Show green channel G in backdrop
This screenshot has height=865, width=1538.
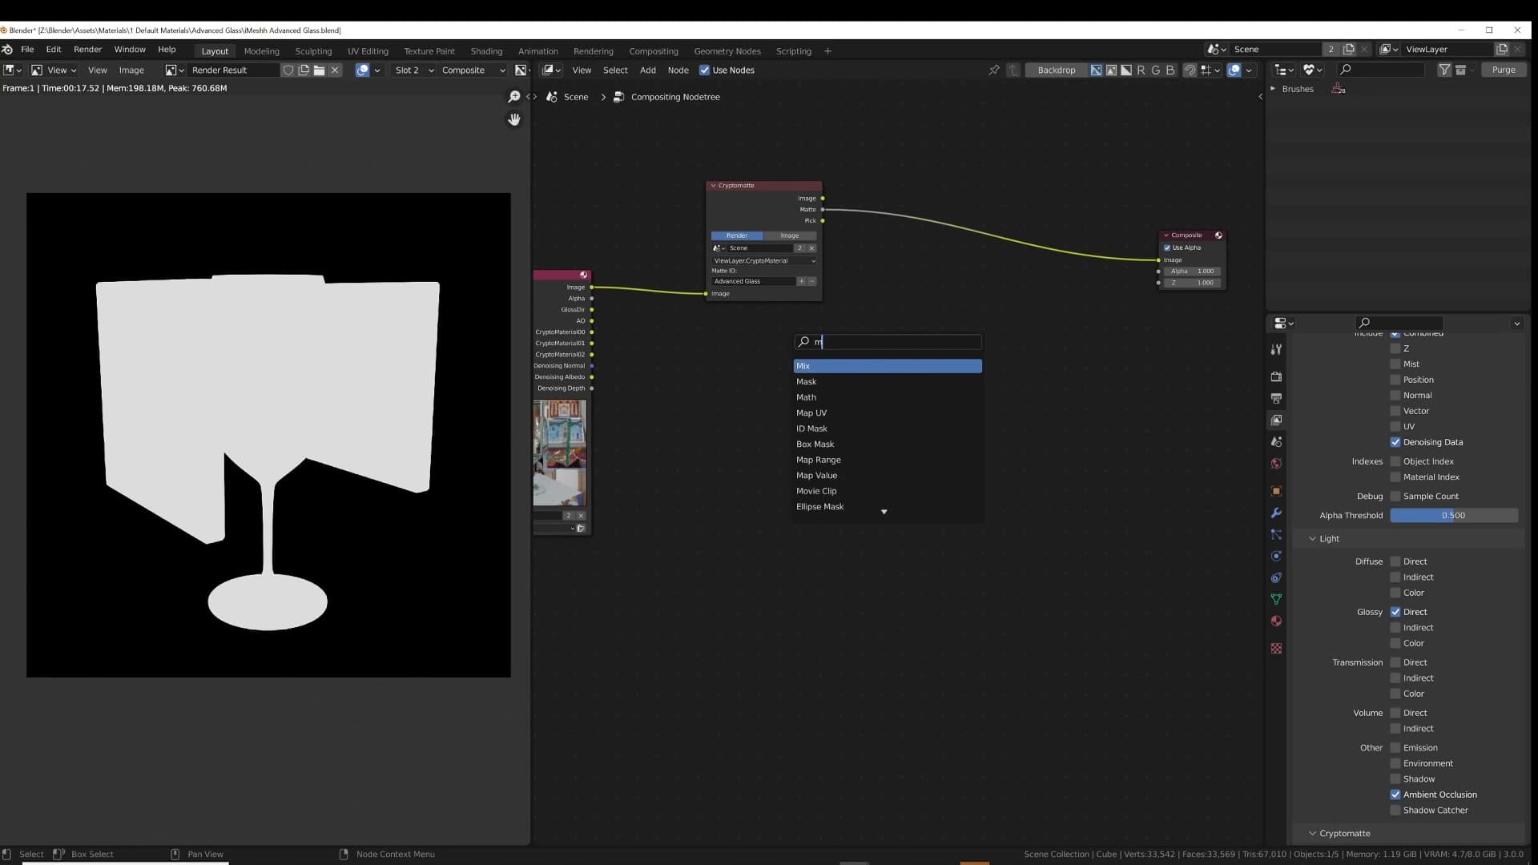(x=1155, y=70)
